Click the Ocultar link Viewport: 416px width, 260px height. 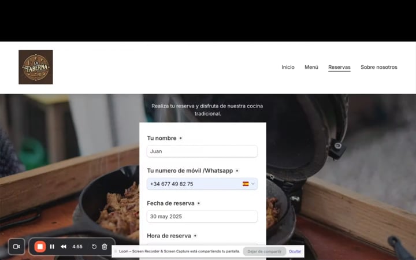coord(295,251)
